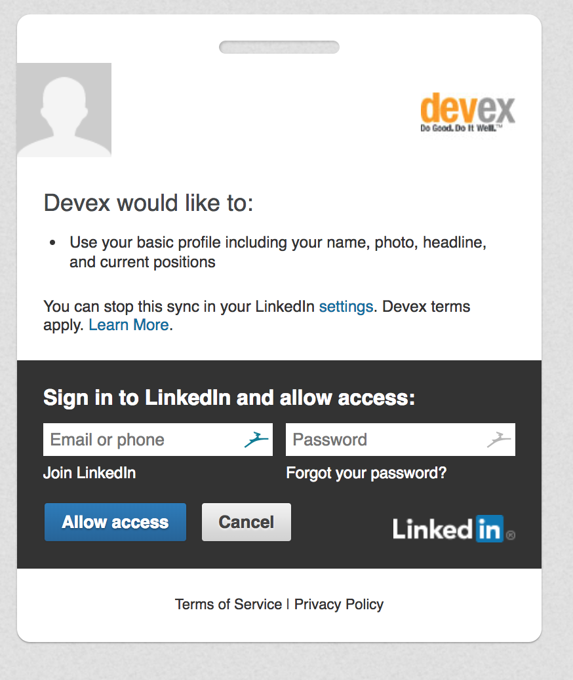Click the basic profile permission text
This screenshot has height=680, width=573.
click(278, 252)
